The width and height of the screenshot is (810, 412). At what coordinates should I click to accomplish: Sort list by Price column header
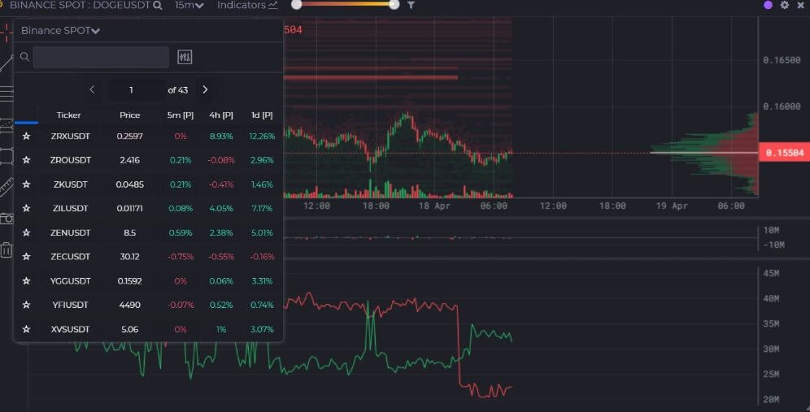(130, 115)
